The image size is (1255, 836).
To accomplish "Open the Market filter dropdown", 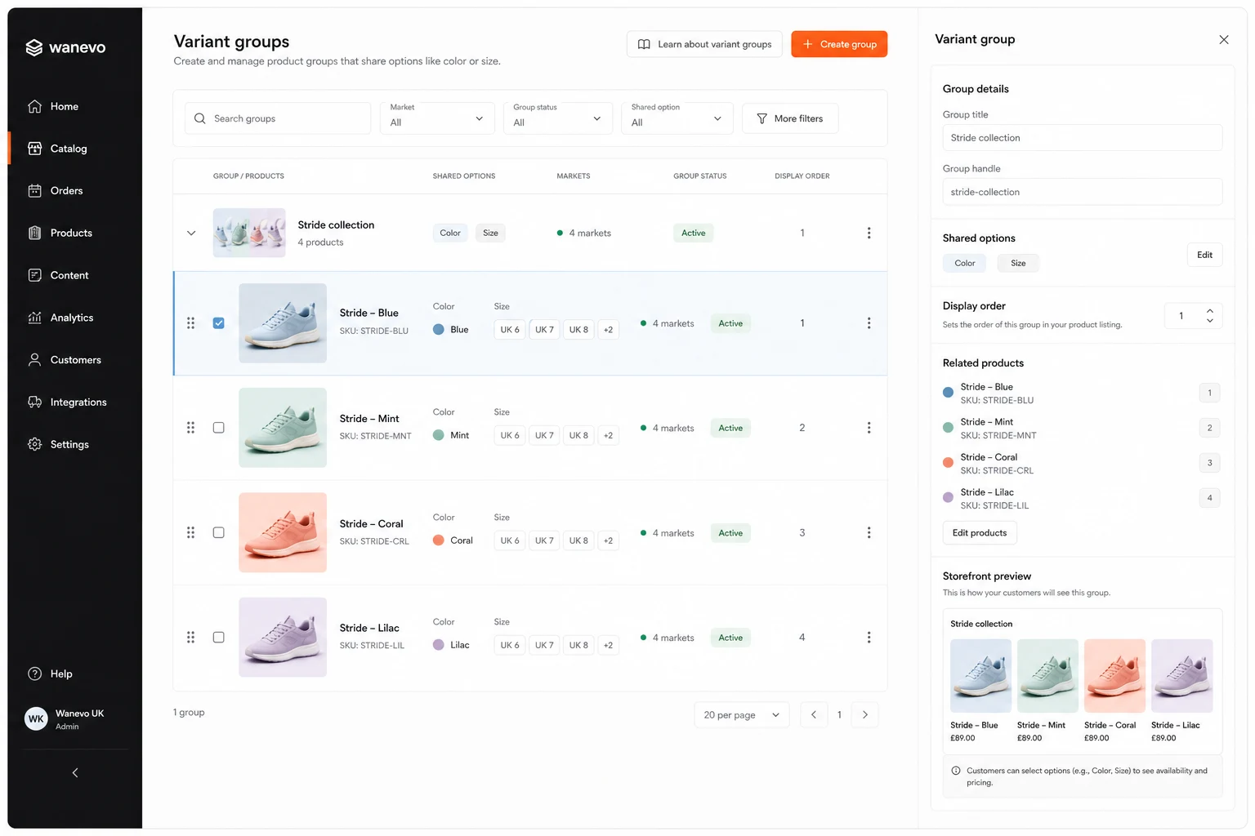I will [x=437, y=118].
